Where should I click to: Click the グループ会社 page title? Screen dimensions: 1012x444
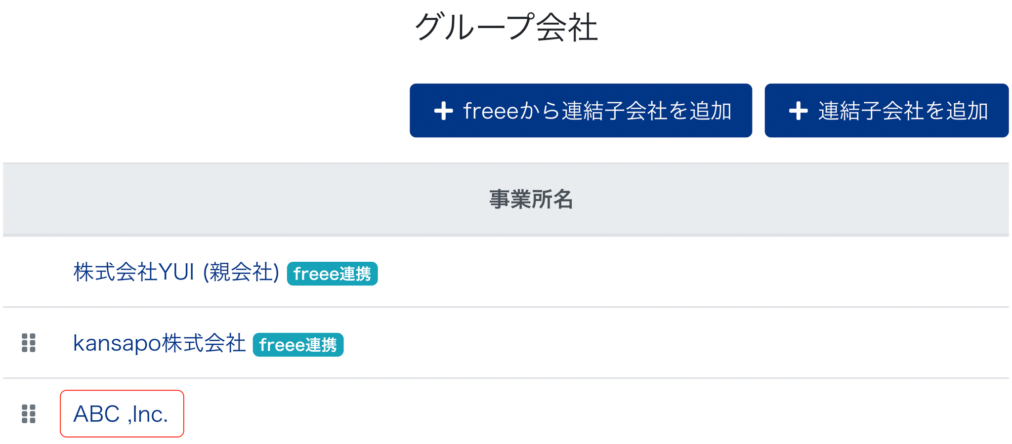tap(506, 27)
